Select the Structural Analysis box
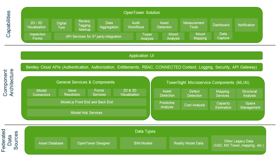This screenshot has height=157, width=279. [x=249, y=94]
